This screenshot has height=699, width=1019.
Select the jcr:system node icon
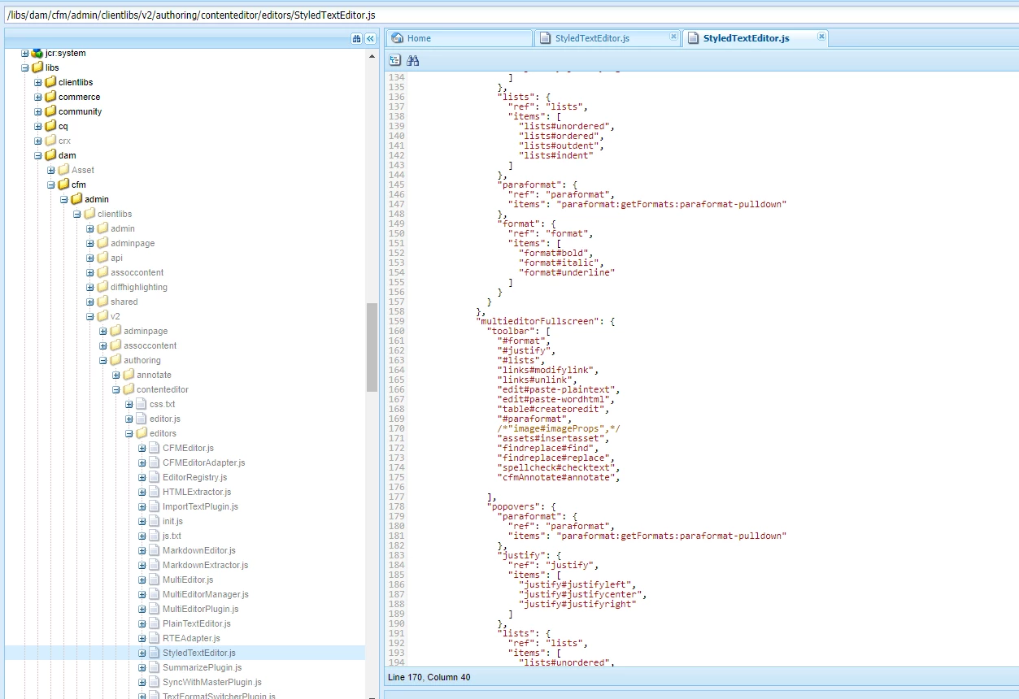click(x=37, y=53)
